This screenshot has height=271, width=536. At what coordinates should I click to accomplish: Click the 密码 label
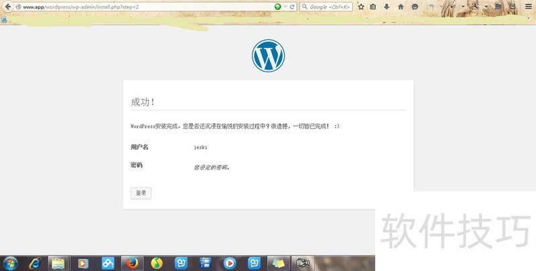click(137, 165)
